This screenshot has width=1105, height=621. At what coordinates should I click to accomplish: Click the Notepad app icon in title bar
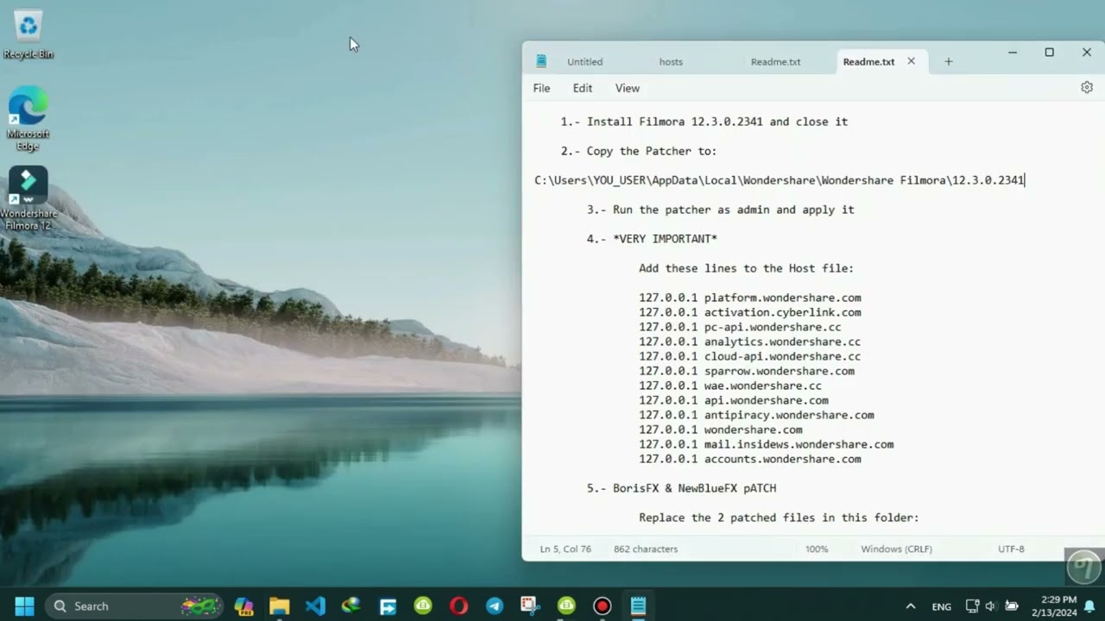click(541, 61)
